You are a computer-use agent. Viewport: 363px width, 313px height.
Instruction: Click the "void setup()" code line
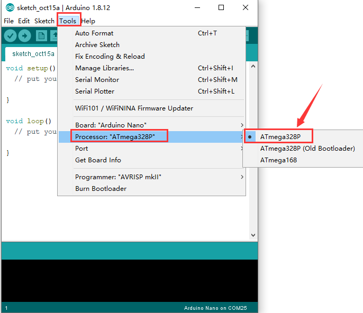point(31,68)
